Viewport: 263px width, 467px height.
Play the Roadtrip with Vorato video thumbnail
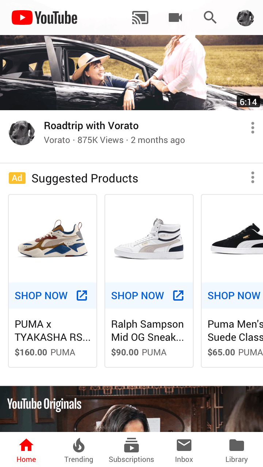(x=131, y=73)
